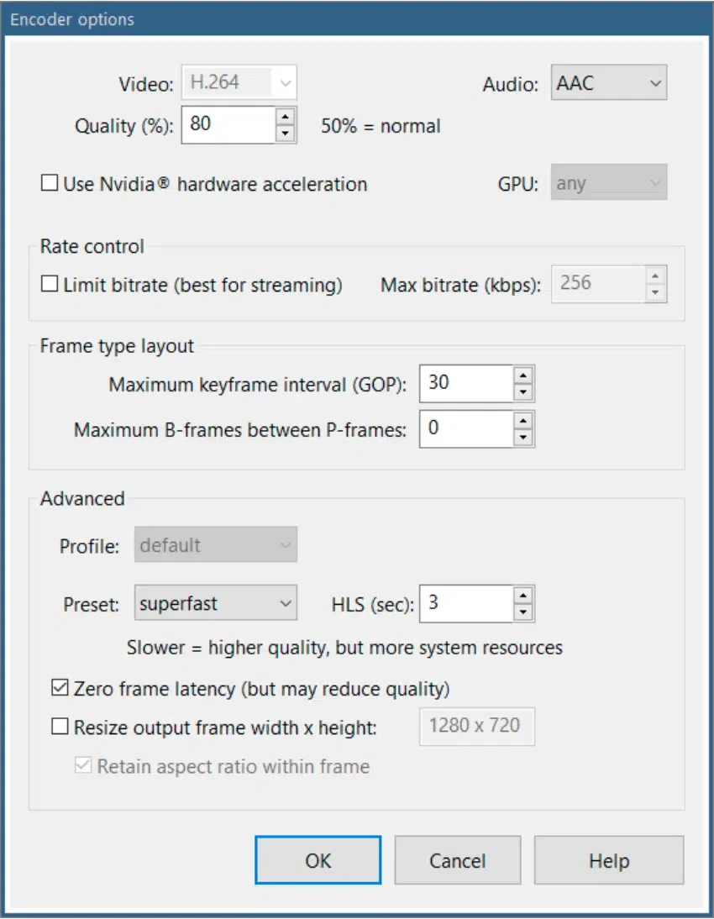Enable Nvidia hardware acceleration checkbox

click(x=50, y=183)
